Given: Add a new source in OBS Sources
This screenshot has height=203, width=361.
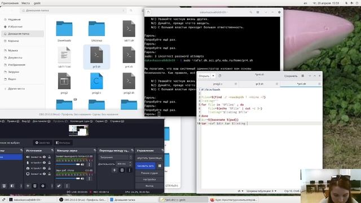Looking at the screenshot, I should coord(28,186).
